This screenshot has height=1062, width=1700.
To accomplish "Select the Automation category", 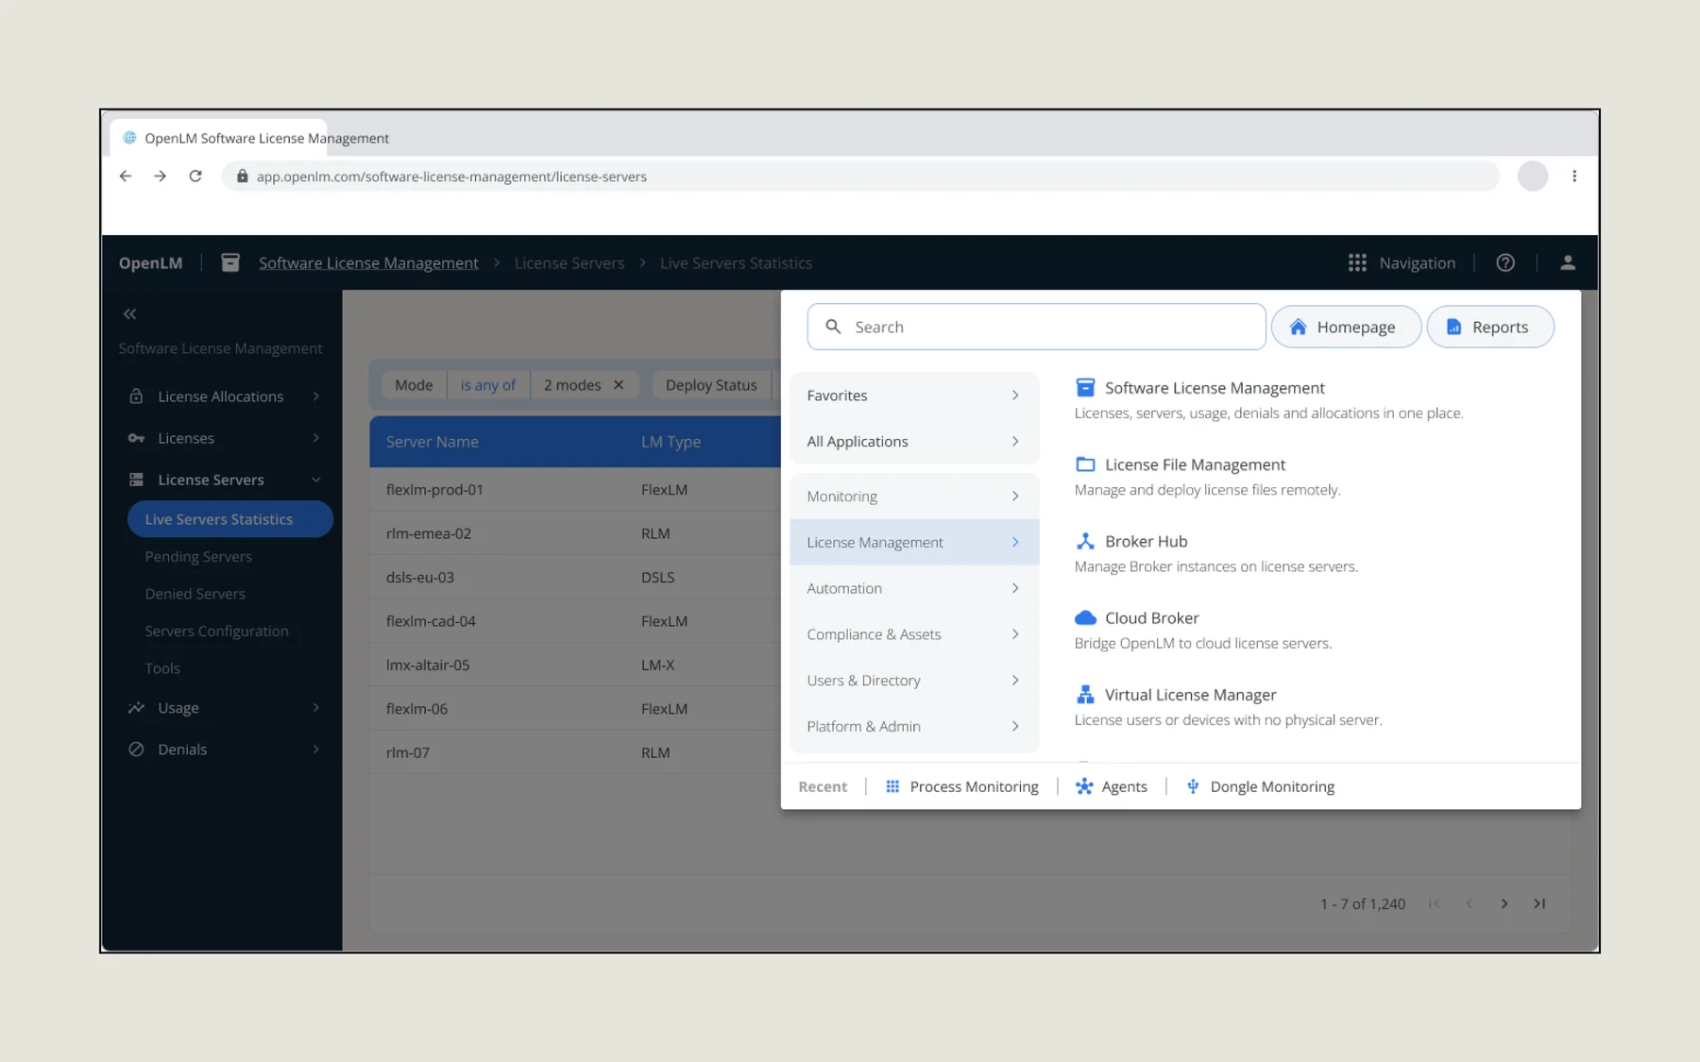I will pyautogui.click(x=914, y=588).
